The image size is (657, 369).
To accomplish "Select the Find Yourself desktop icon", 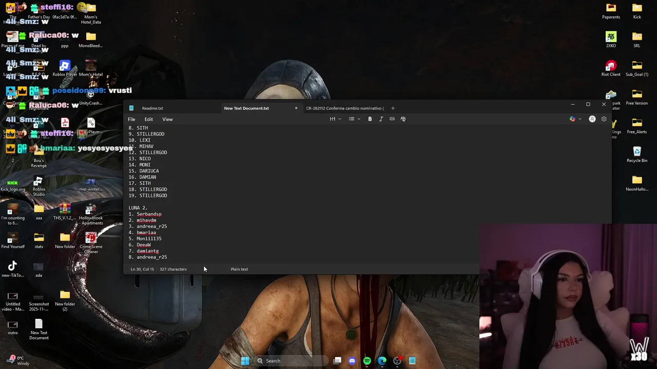I will 13,240.
